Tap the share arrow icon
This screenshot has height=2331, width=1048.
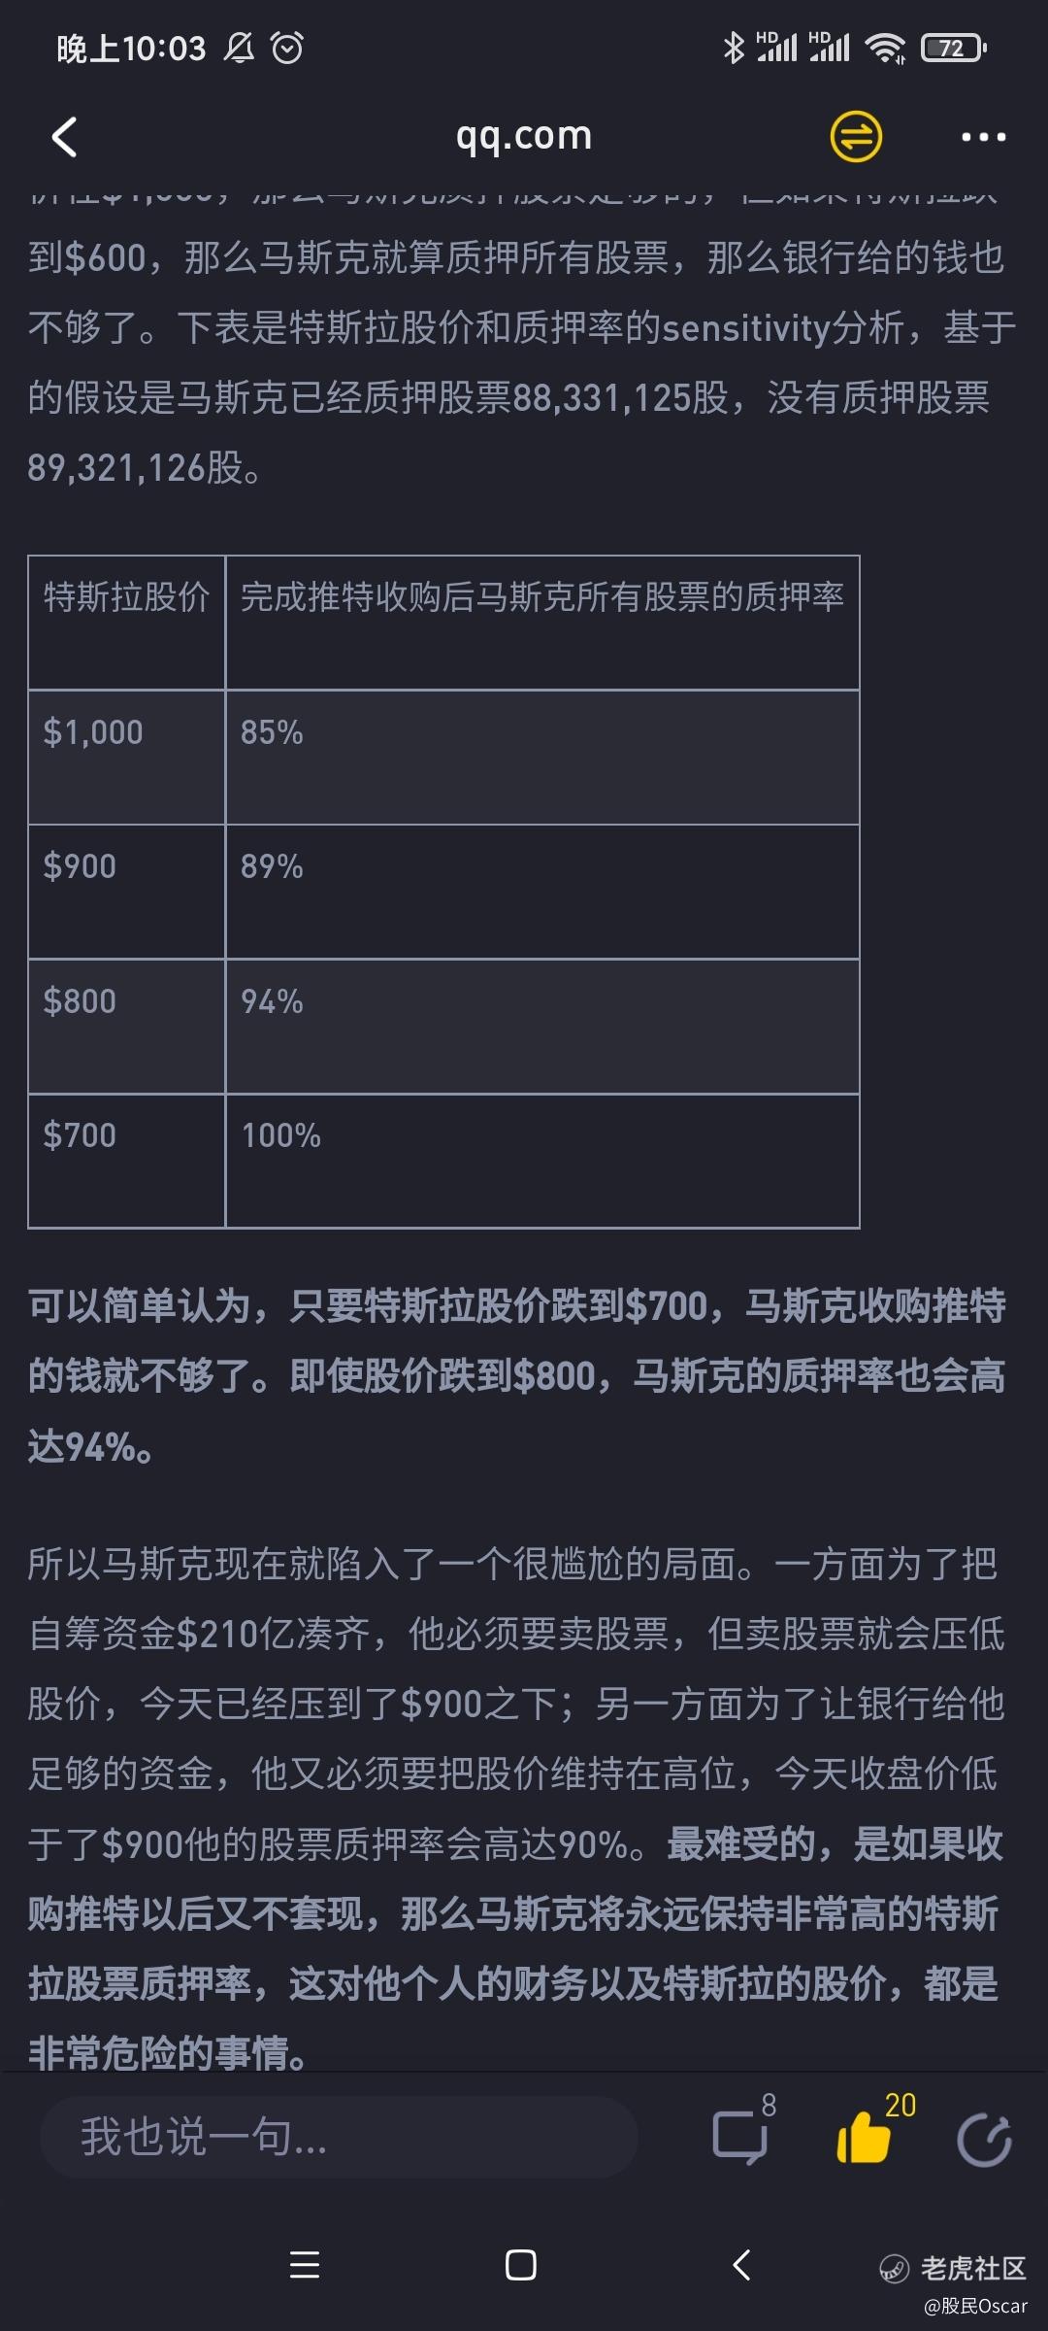984,2138
